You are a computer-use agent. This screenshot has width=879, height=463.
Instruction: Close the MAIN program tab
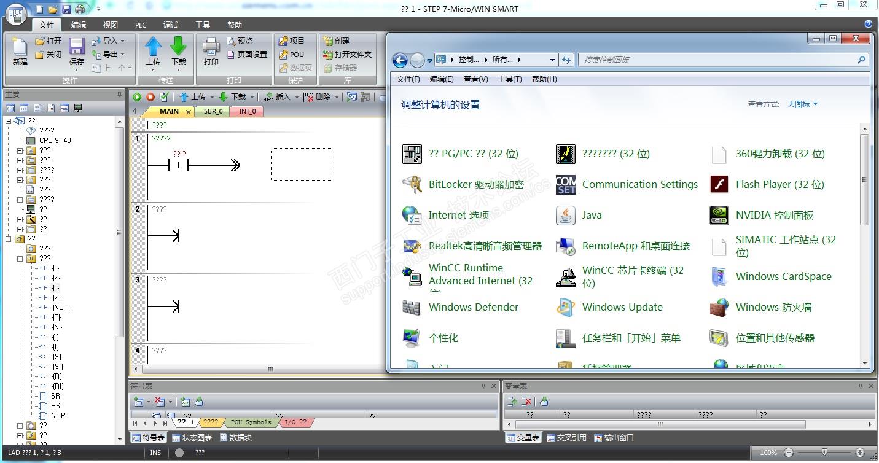point(189,112)
